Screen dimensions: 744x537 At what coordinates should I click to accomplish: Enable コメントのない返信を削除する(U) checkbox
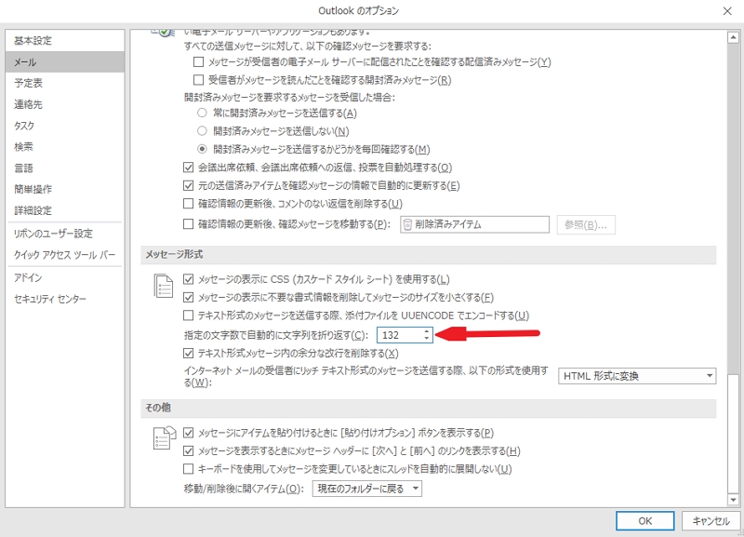pos(189,204)
